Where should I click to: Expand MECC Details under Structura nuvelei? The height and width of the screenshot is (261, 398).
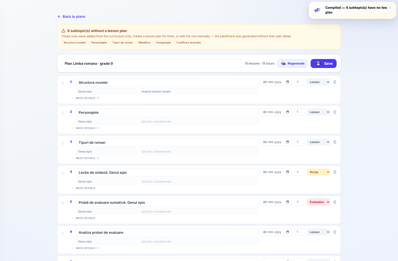pyautogui.click(x=86, y=98)
